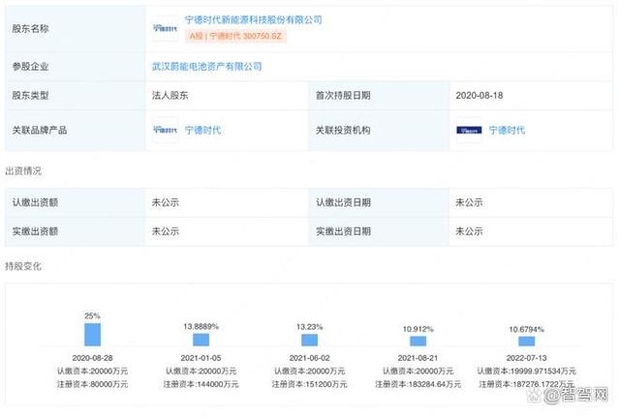Viewport: 620px width, 417px height.
Task: Click the dark blue logo in 关联投资机构
Action: coord(469,130)
